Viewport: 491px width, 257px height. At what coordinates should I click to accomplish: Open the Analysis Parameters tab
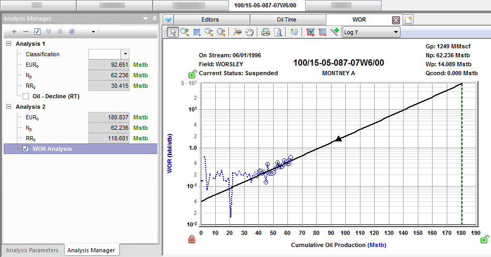[32, 250]
